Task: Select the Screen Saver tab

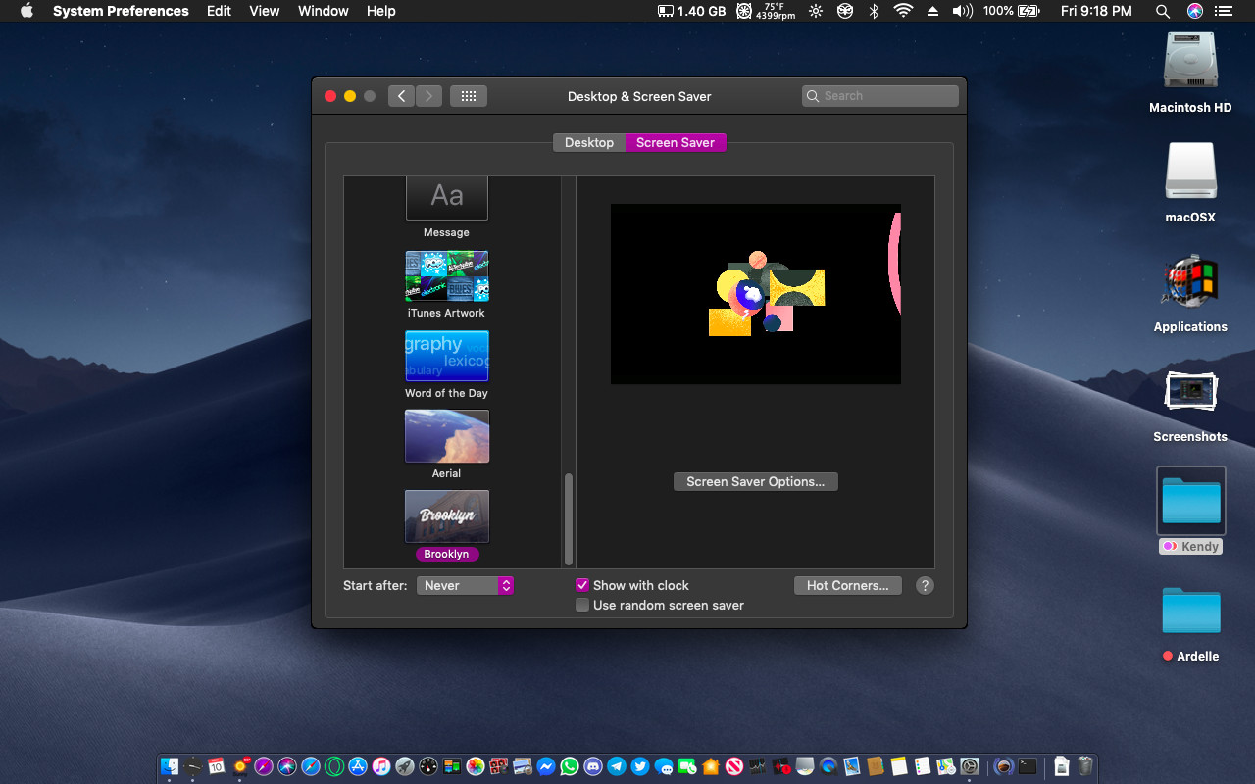Action: click(676, 142)
